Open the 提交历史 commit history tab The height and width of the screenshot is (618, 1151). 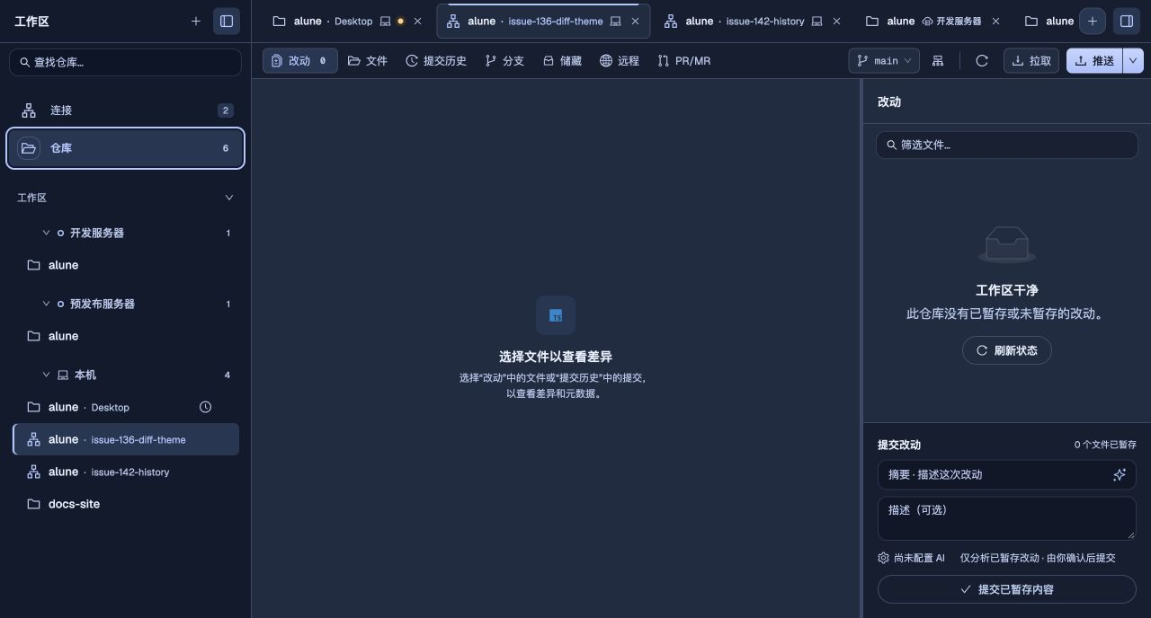[x=436, y=61]
